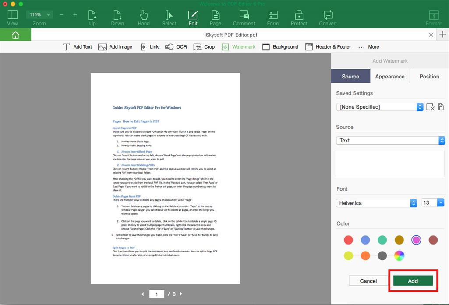Switch to the Source tab
449x305 pixels.
[x=350, y=76]
